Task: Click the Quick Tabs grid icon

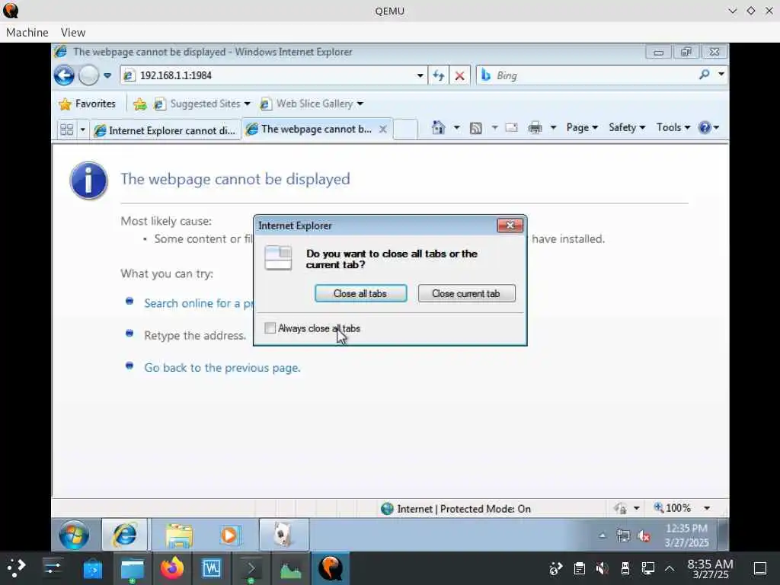Action: coord(67,129)
